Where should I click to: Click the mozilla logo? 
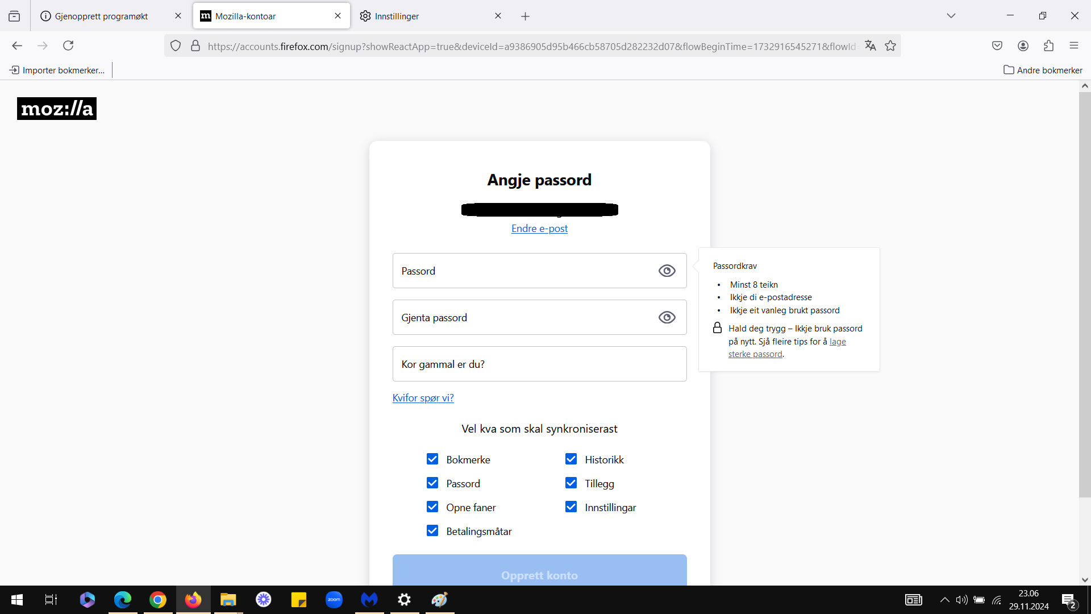[x=57, y=109]
